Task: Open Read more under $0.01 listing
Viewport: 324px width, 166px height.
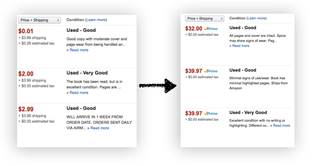Action: click(79, 50)
